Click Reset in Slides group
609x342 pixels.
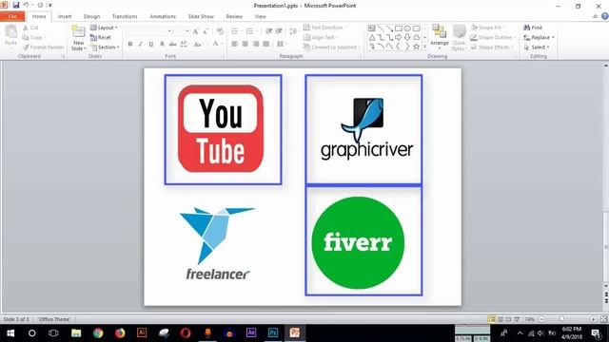coord(101,37)
